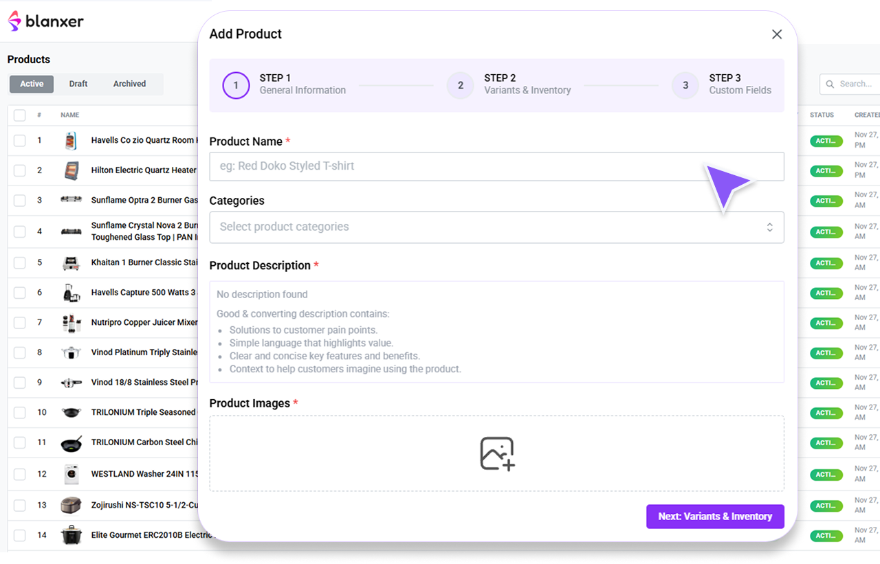Click Step 2 Variants & Inventory stepper

point(460,85)
